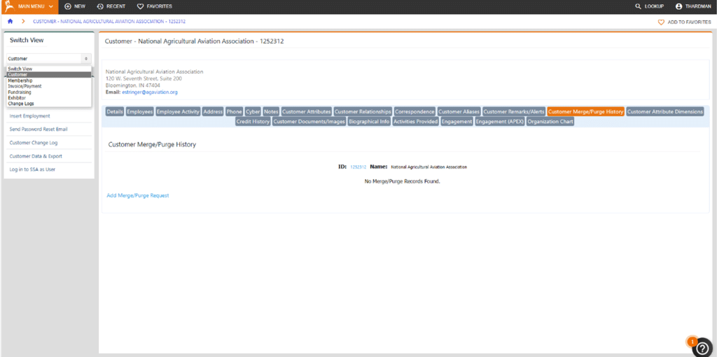The image size is (717, 357).
Task: Click Send Password Reset Email
Action: point(39,129)
